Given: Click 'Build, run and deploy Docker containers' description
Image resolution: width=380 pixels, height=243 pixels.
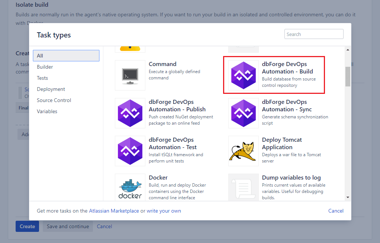Looking at the screenshot, I should click(x=177, y=191).
